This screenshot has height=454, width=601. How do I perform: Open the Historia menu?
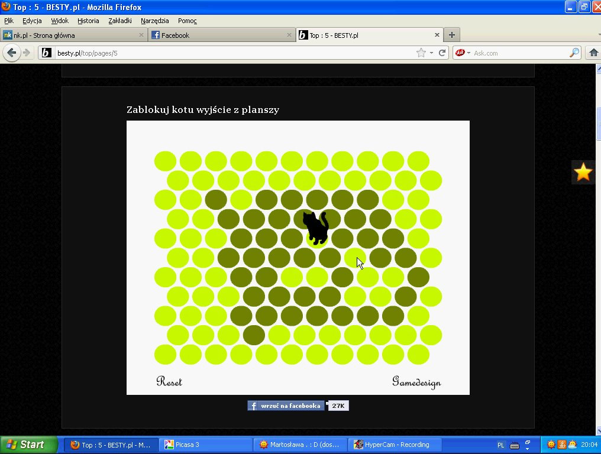tap(88, 21)
